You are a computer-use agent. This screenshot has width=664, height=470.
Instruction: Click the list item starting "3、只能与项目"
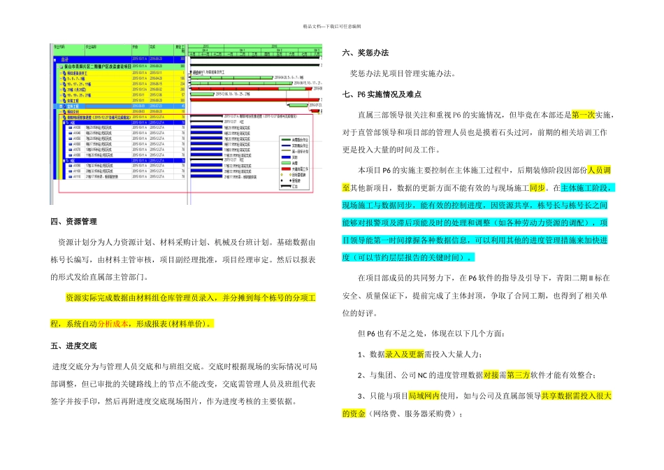[485, 396]
